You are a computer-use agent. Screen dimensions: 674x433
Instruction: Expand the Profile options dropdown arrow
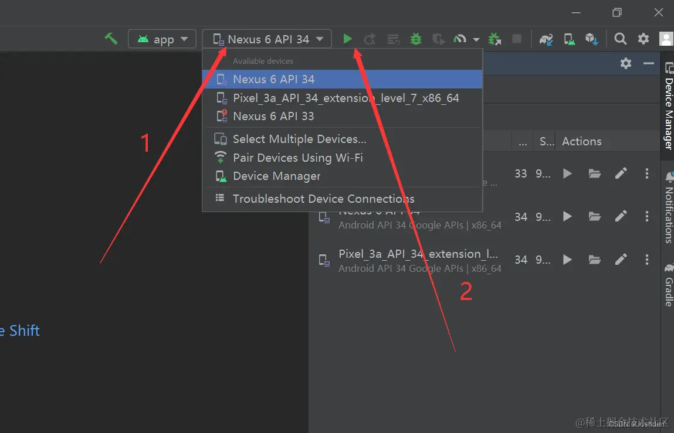coord(476,39)
